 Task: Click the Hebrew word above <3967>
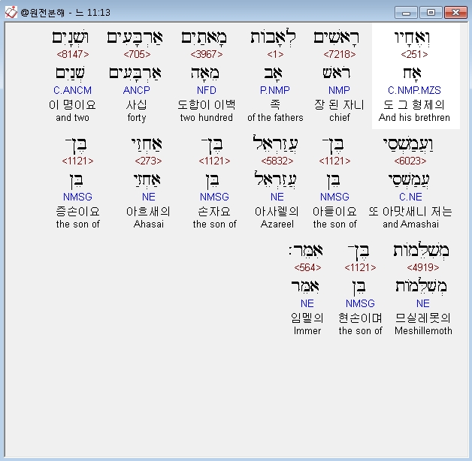pos(204,38)
